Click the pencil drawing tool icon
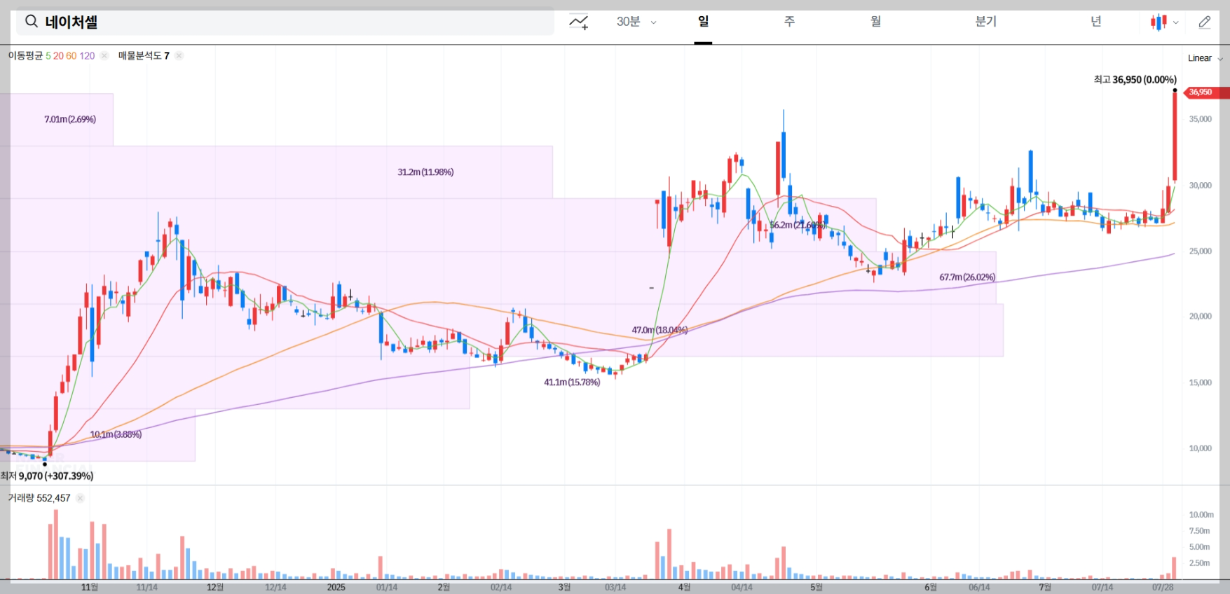The width and height of the screenshot is (1230, 594). (x=1205, y=22)
